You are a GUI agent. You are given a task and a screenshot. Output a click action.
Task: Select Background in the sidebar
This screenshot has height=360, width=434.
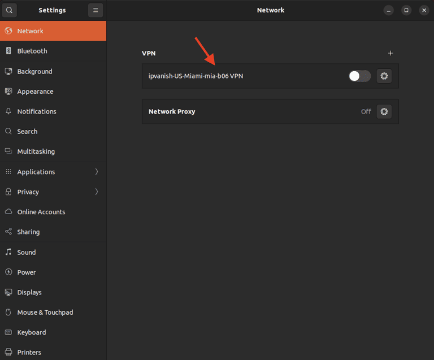[34, 72]
